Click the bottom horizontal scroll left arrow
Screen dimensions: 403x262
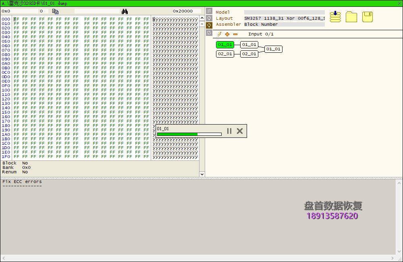coord(3,258)
